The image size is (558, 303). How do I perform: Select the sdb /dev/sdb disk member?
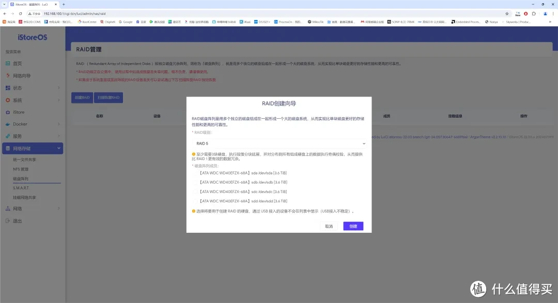[195, 182]
